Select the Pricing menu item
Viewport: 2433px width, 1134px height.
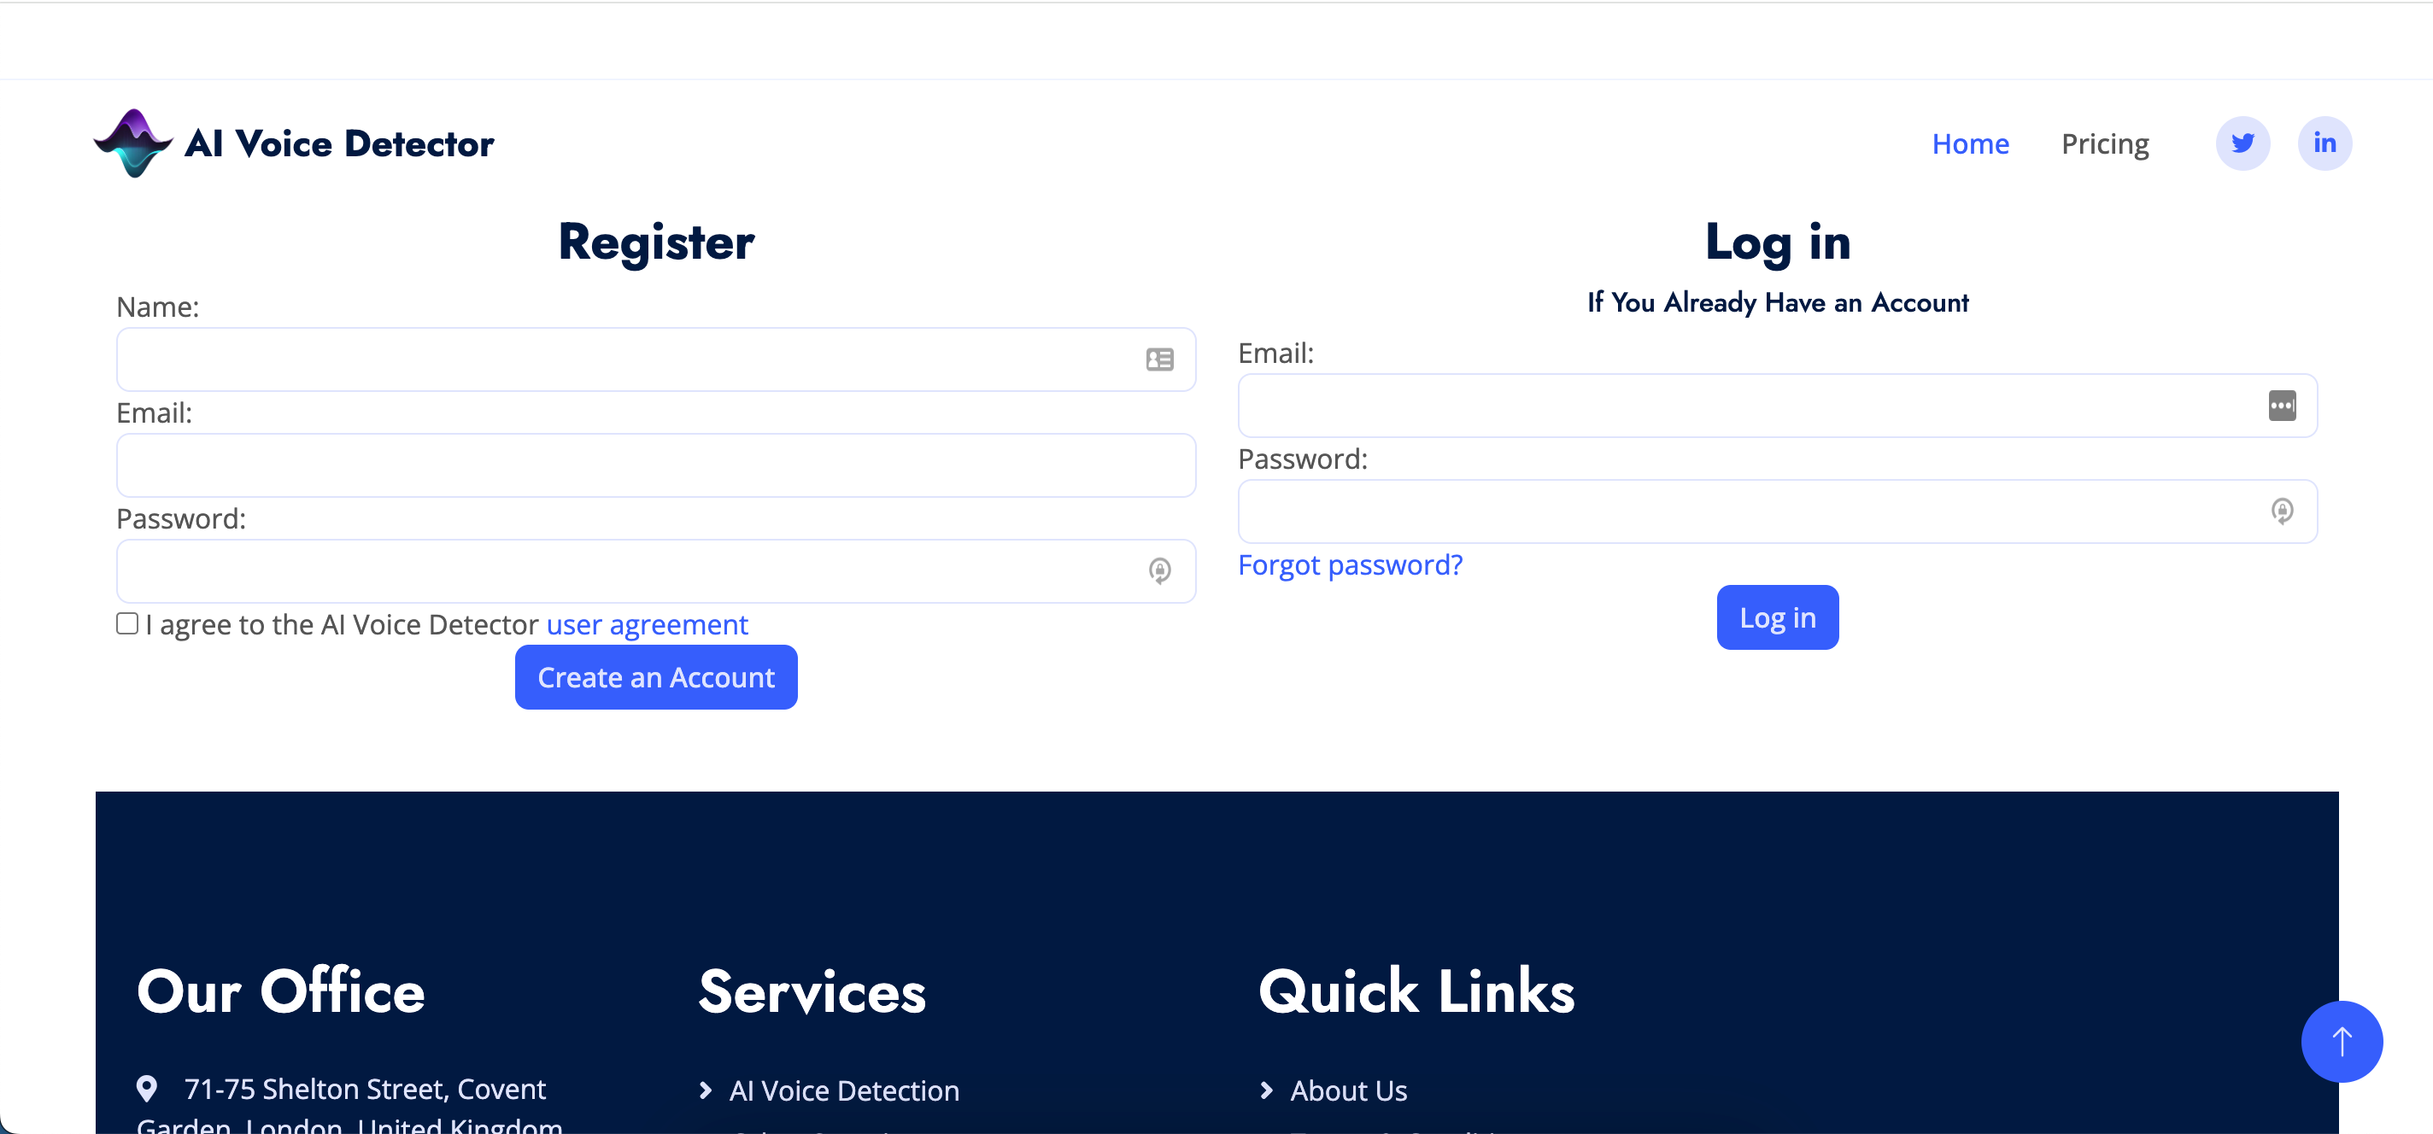click(2106, 143)
